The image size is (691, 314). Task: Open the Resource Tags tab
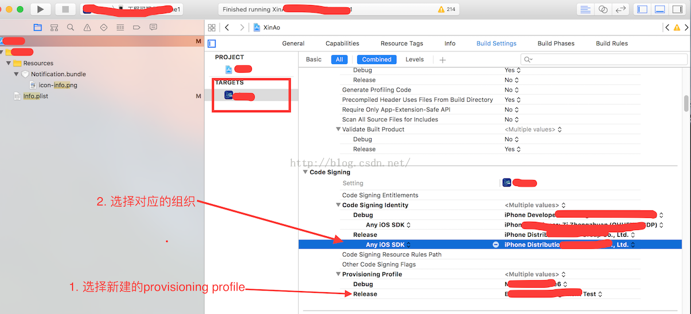(401, 43)
